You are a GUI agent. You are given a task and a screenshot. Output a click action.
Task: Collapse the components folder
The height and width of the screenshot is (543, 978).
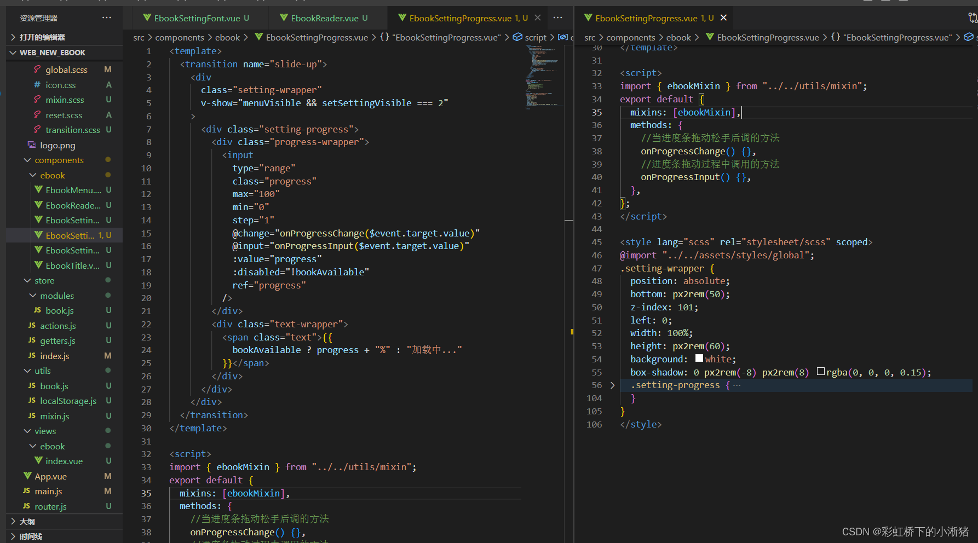[59, 160]
